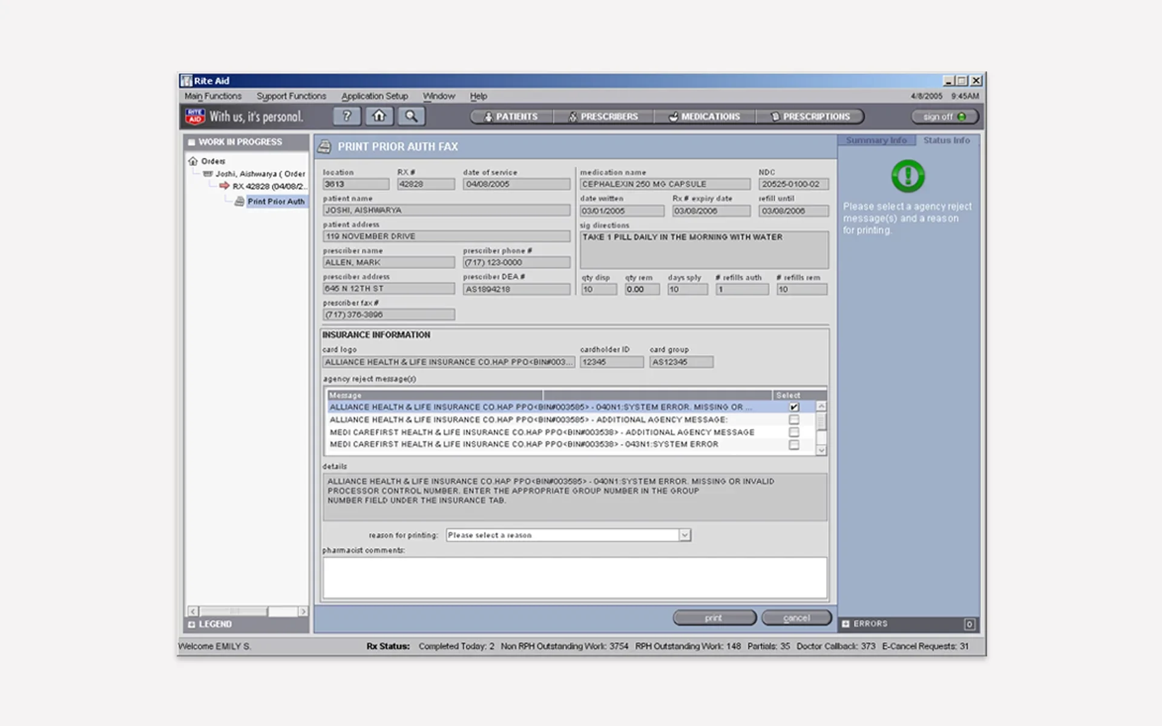The image size is (1162, 726).
Task: Click the cardholder ID field
Action: pos(611,362)
